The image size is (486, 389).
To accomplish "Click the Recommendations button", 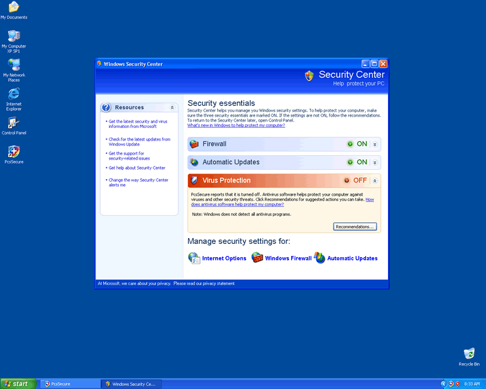I will pyautogui.click(x=355, y=227).
